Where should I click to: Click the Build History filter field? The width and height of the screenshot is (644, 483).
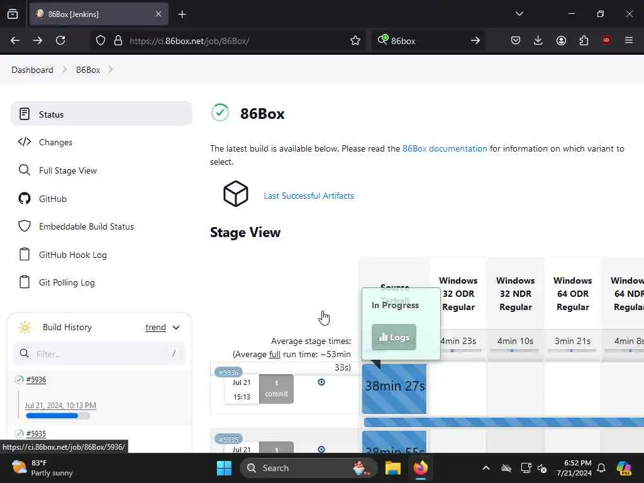point(99,353)
